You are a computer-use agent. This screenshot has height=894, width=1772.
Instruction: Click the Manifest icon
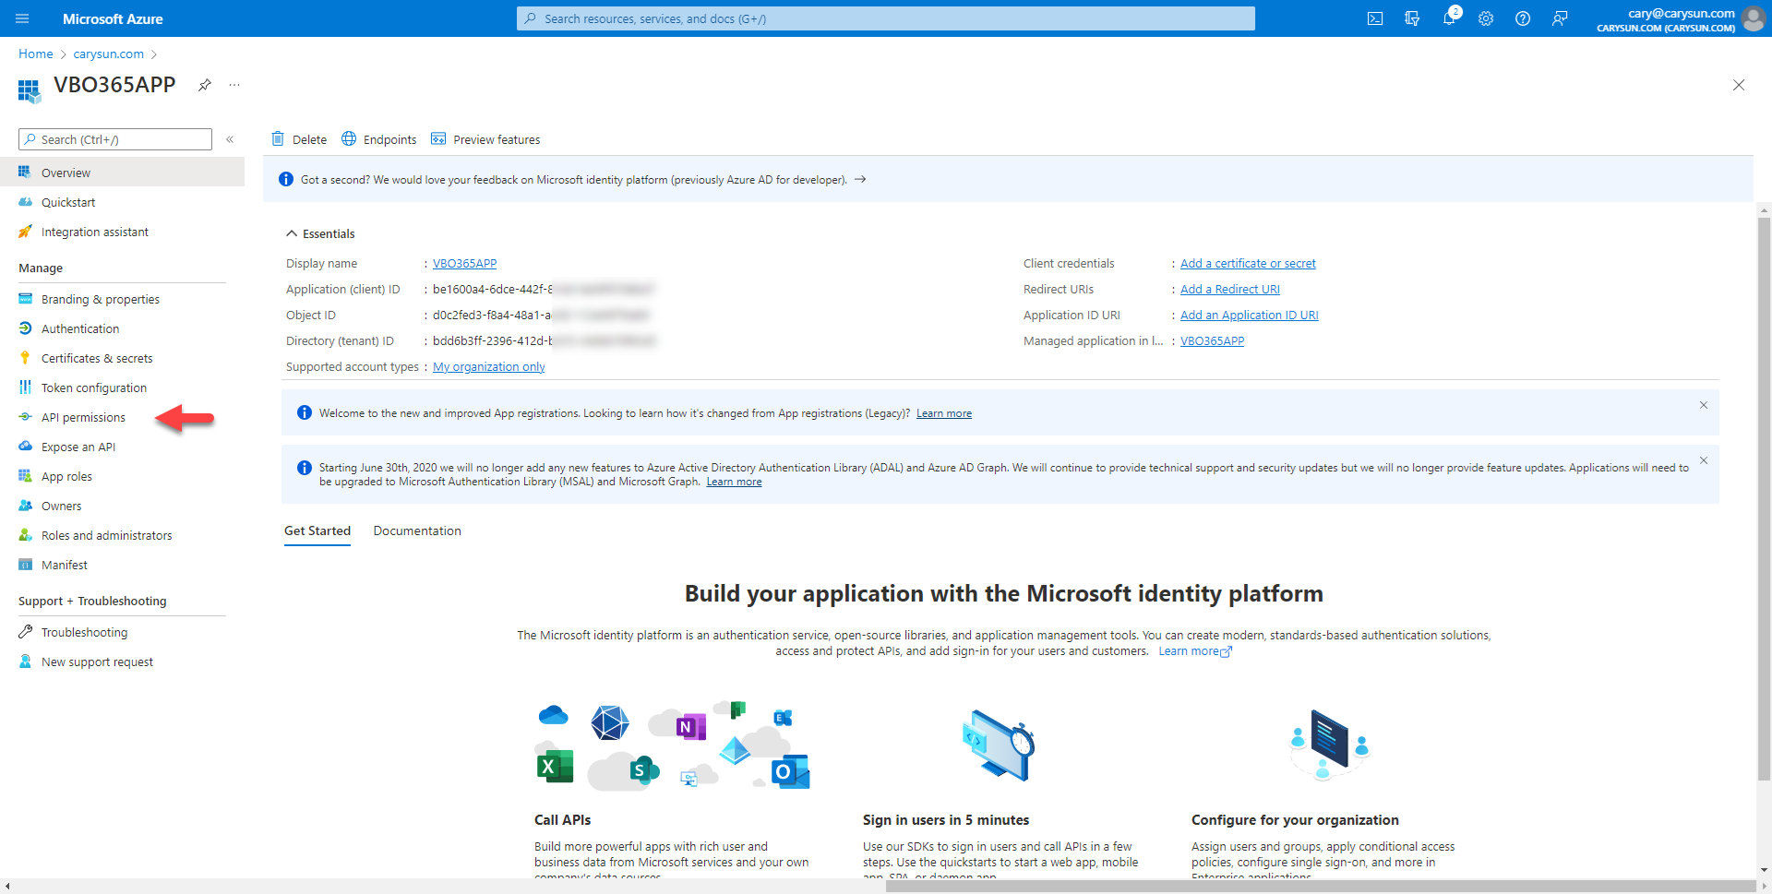coord(25,565)
